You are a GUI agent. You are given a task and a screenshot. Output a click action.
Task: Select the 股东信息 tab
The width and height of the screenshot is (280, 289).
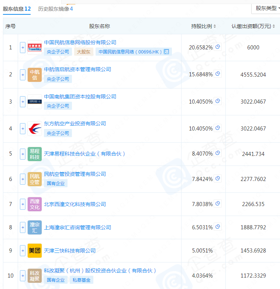point(17,8)
